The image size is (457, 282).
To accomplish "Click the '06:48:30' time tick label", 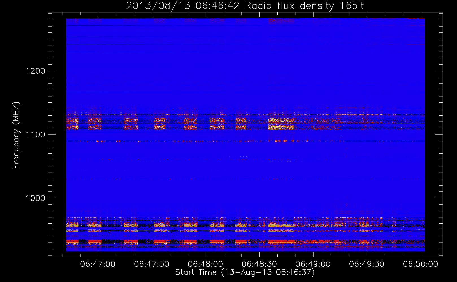I will tap(259, 264).
